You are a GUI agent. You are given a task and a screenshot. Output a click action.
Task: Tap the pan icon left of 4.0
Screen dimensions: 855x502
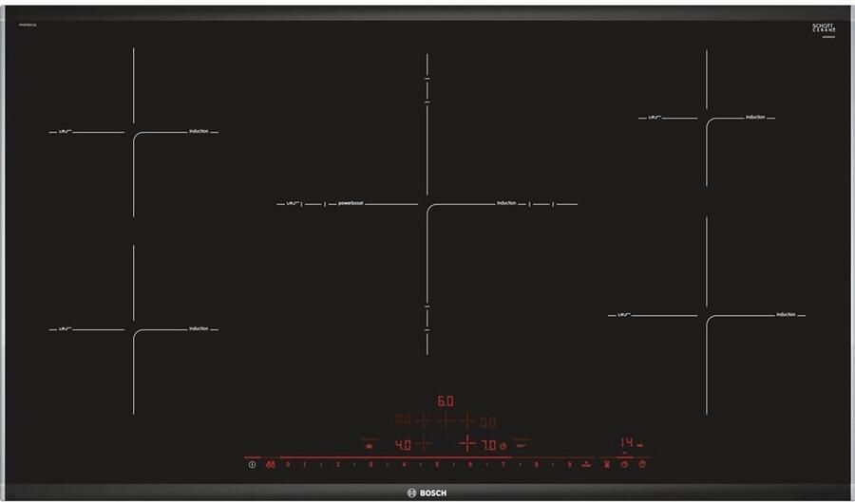[370, 446]
